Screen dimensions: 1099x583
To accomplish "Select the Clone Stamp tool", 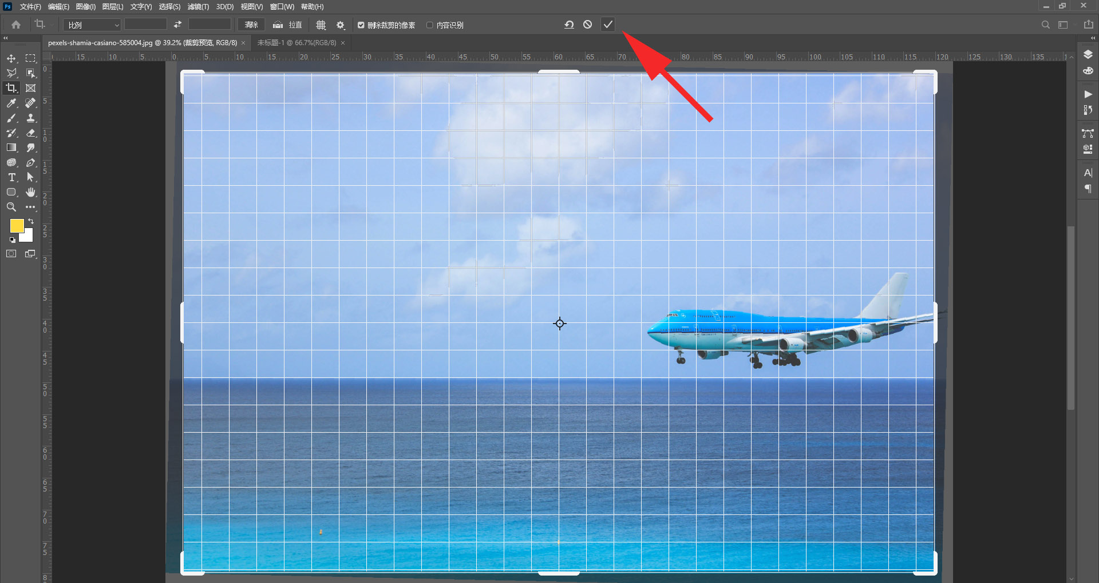I will [31, 118].
